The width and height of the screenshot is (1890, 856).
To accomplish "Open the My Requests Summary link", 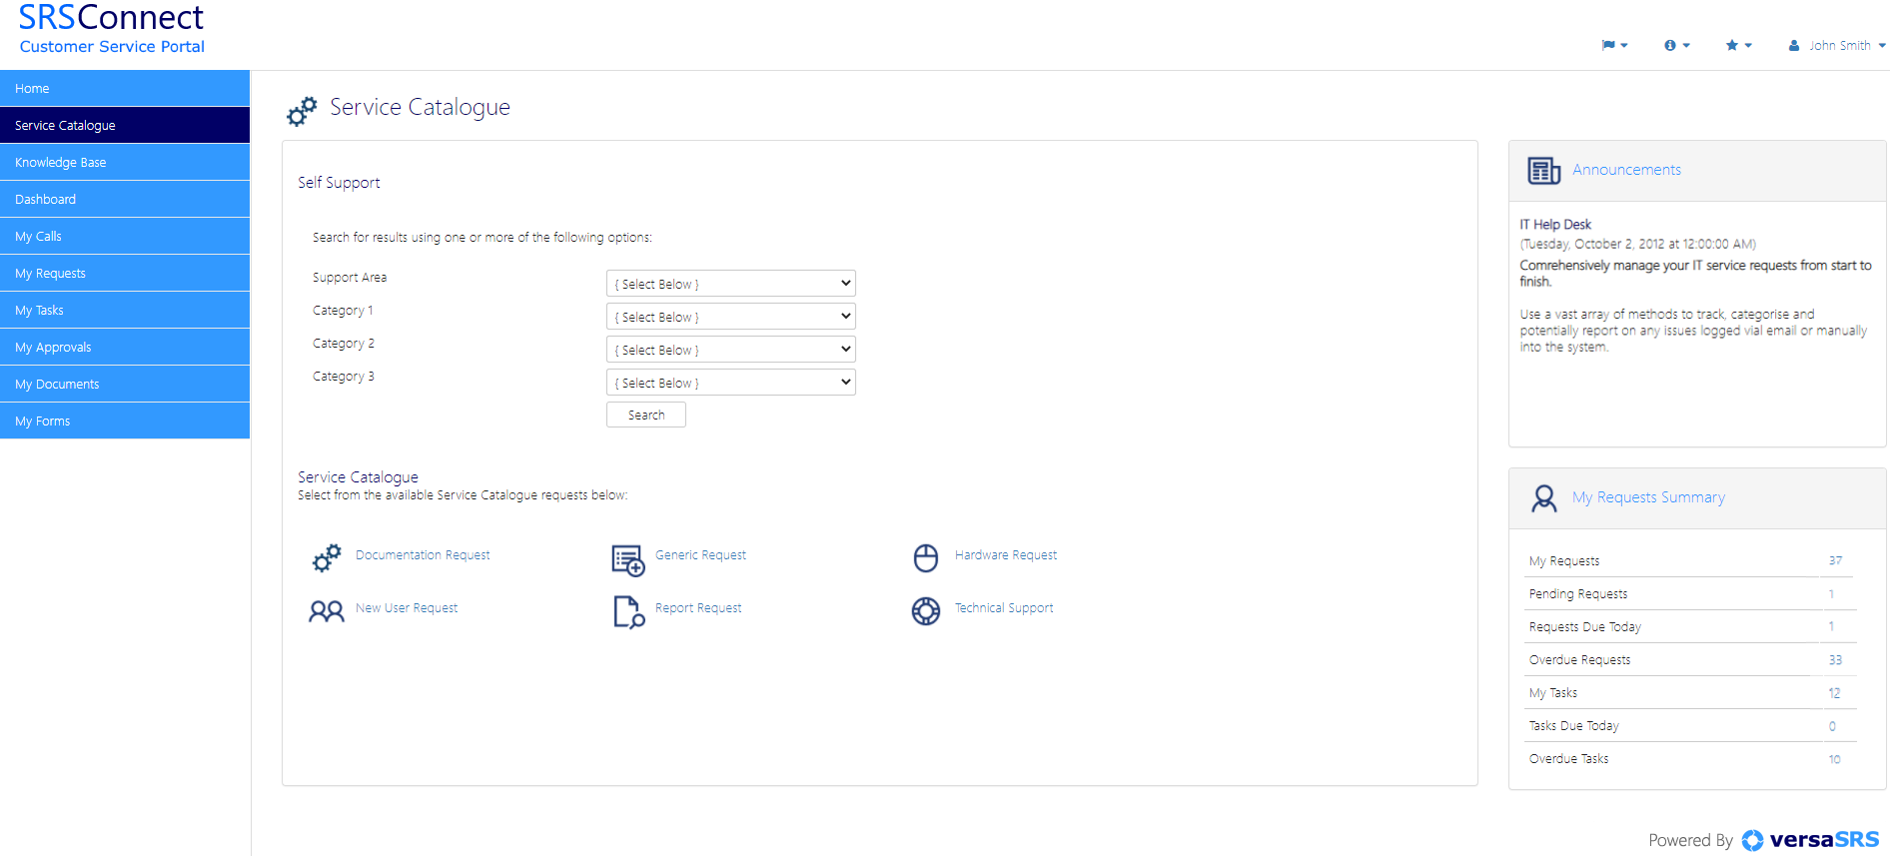I will click(1648, 497).
